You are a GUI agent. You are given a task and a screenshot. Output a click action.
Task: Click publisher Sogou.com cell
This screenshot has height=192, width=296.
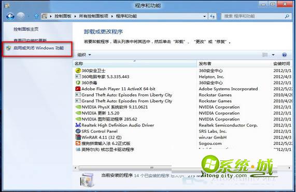[210, 143]
